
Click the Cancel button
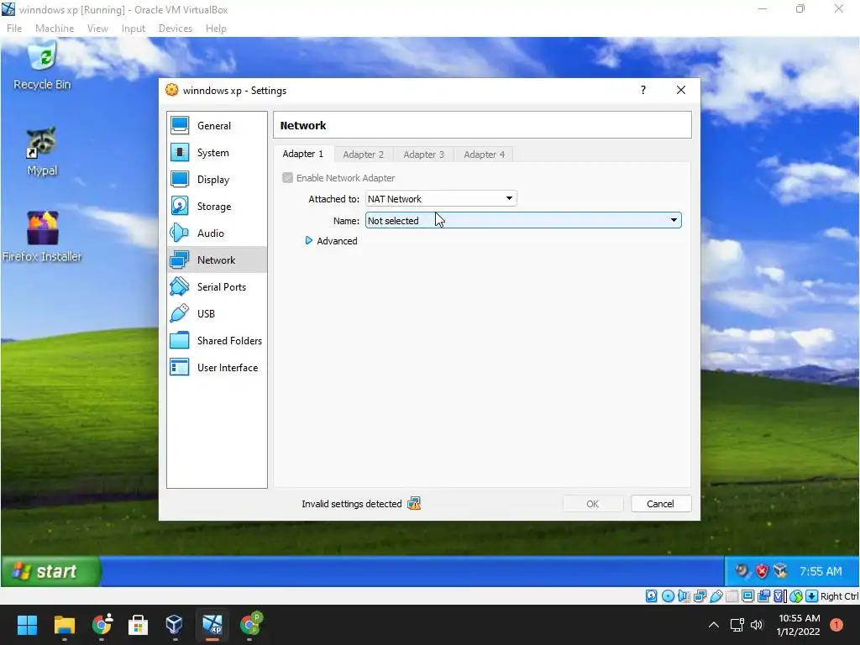660,504
